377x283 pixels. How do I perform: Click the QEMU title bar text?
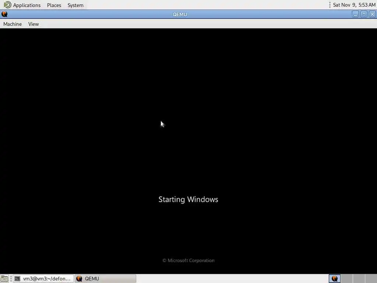(180, 14)
